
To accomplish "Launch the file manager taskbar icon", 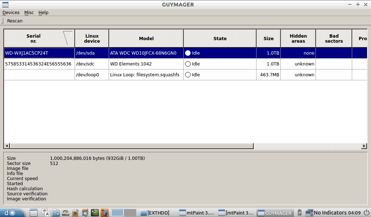I will point(56,213).
